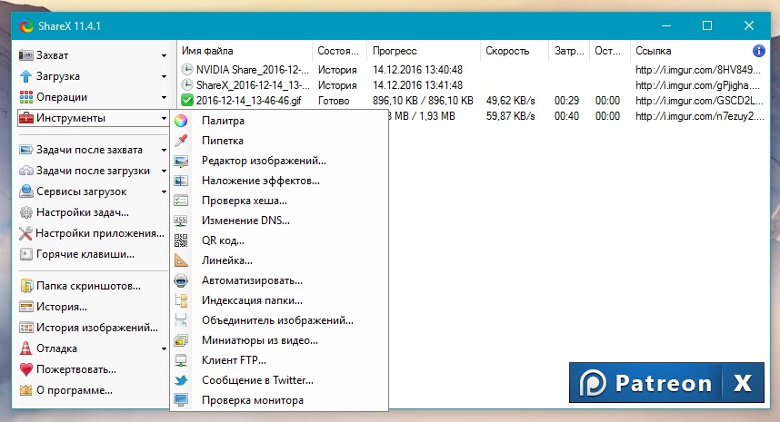Click the Patreon banner
Image resolution: width=780 pixels, height=422 pixels.
[x=645, y=383]
